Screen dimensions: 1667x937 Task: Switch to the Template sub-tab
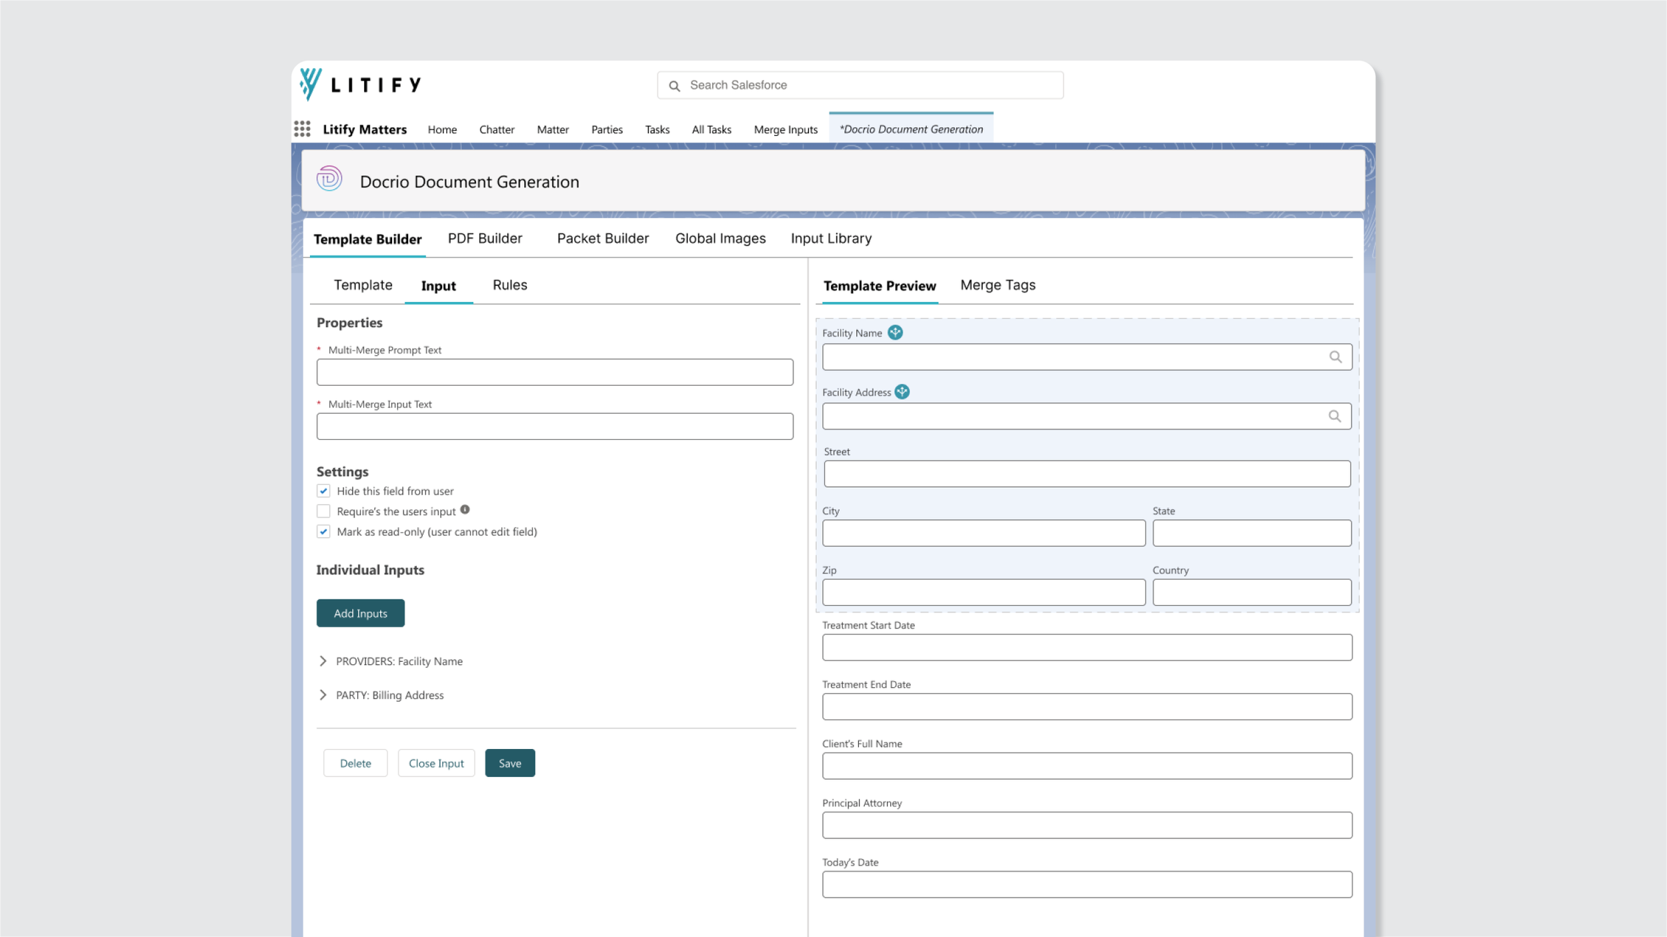tap(363, 285)
